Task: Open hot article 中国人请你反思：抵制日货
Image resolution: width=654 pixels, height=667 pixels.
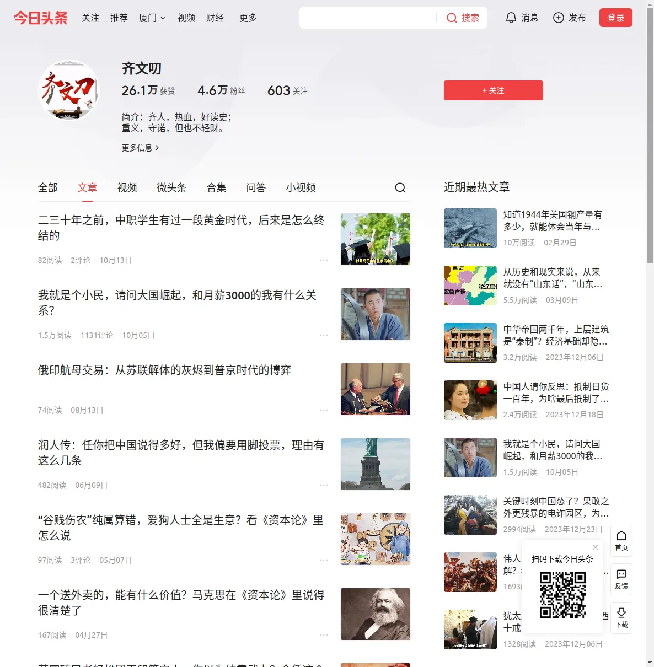Action: pyautogui.click(x=556, y=392)
